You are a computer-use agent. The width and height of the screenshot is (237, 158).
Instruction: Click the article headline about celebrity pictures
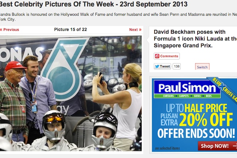pyautogui.click(x=93, y=4)
